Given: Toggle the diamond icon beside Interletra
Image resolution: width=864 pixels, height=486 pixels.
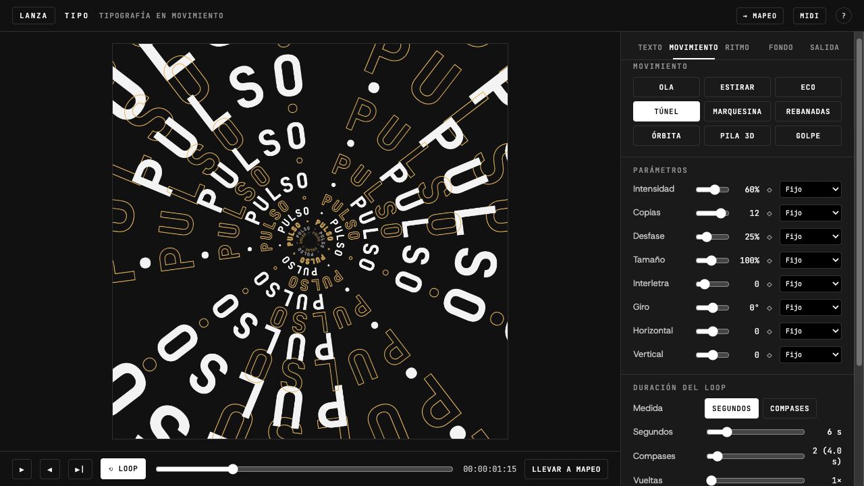Looking at the screenshot, I should click(x=769, y=285).
